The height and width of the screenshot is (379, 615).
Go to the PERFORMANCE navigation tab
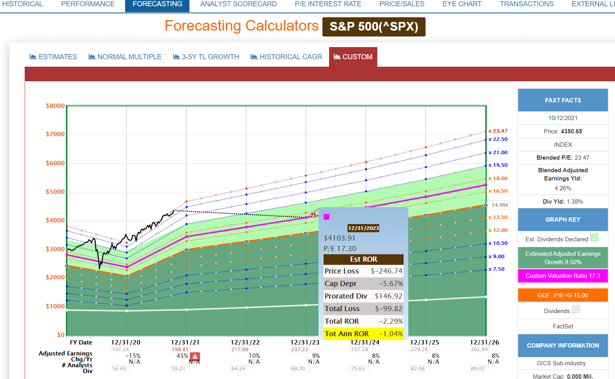pyautogui.click(x=88, y=4)
